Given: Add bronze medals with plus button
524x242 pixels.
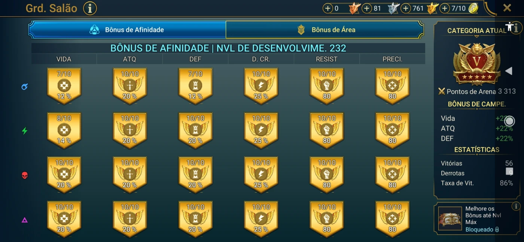Looking at the screenshot, I should tap(328, 8).
